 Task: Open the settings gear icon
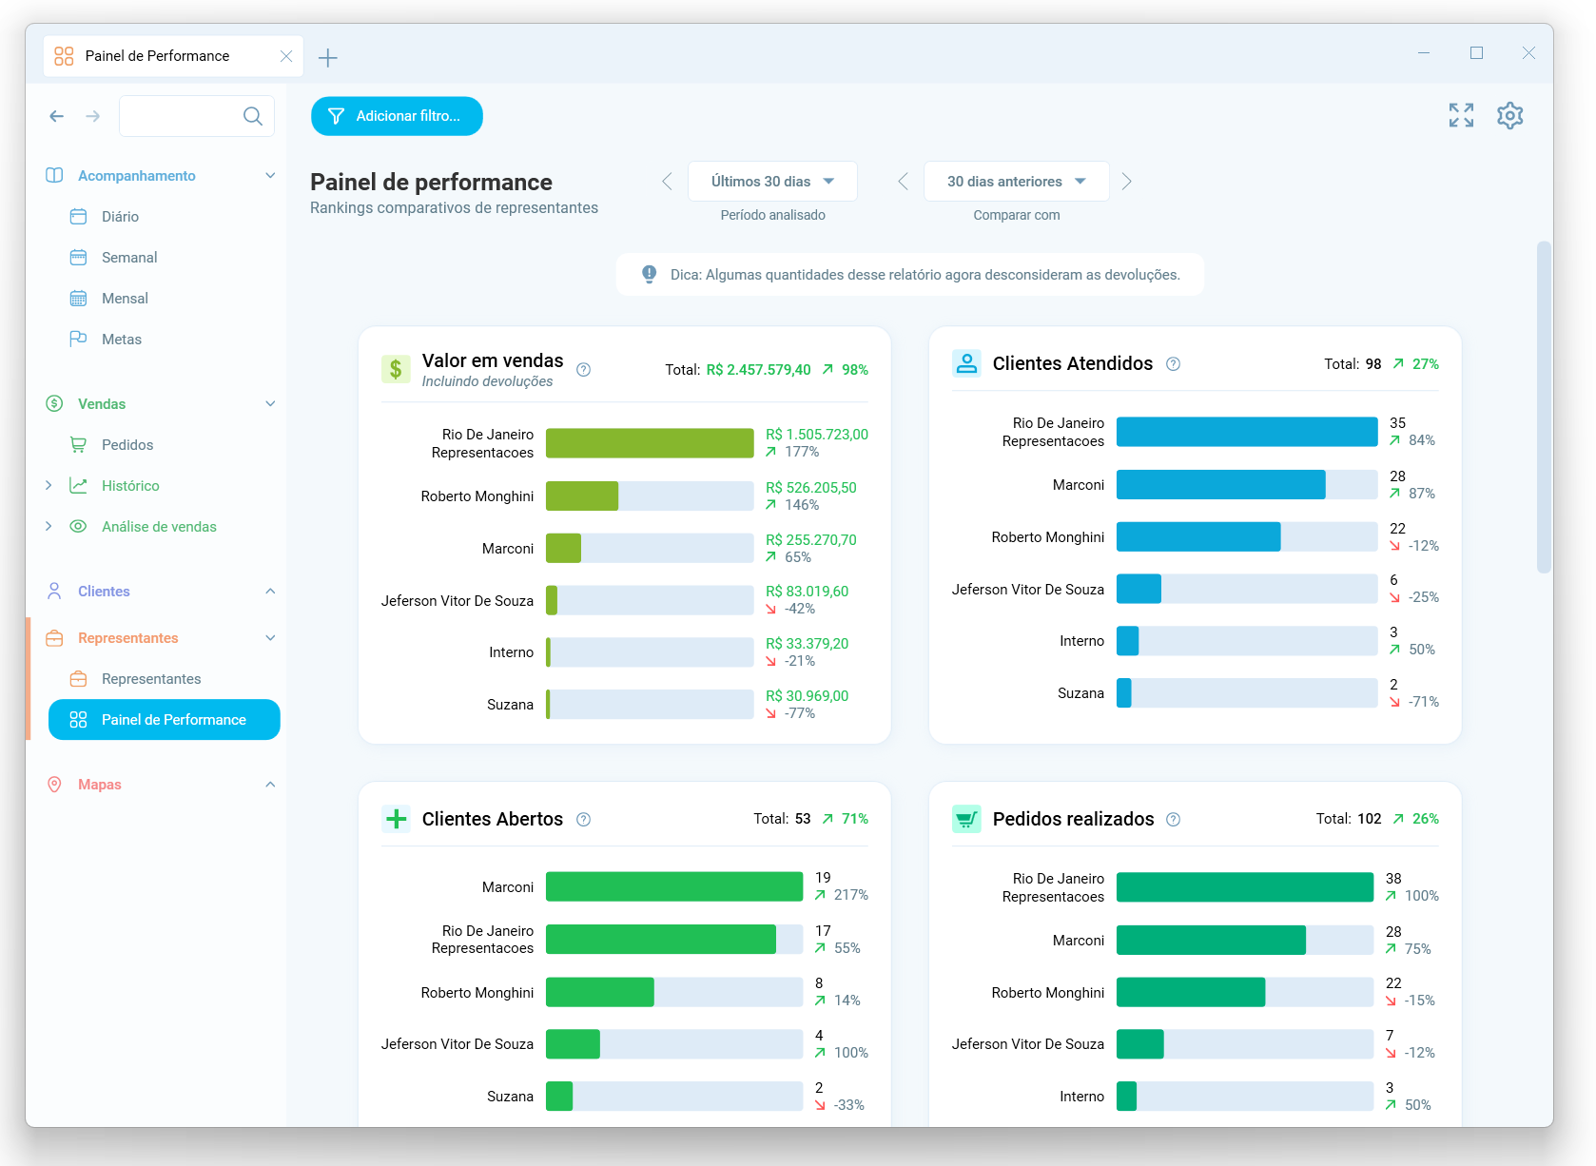1510,115
